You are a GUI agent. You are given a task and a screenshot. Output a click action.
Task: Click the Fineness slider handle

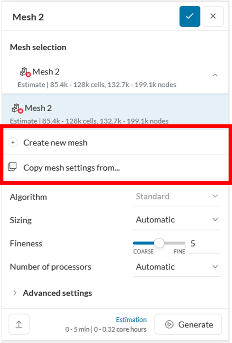tap(159, 243)
